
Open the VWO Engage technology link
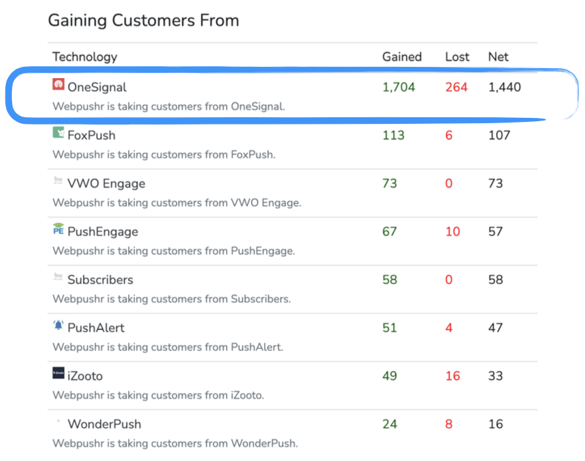pyautogui.click(x=106, y=183)
